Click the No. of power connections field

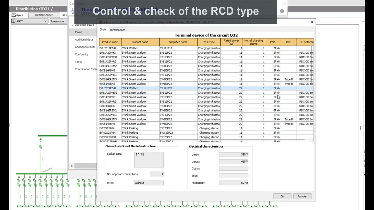coord(157,174)
